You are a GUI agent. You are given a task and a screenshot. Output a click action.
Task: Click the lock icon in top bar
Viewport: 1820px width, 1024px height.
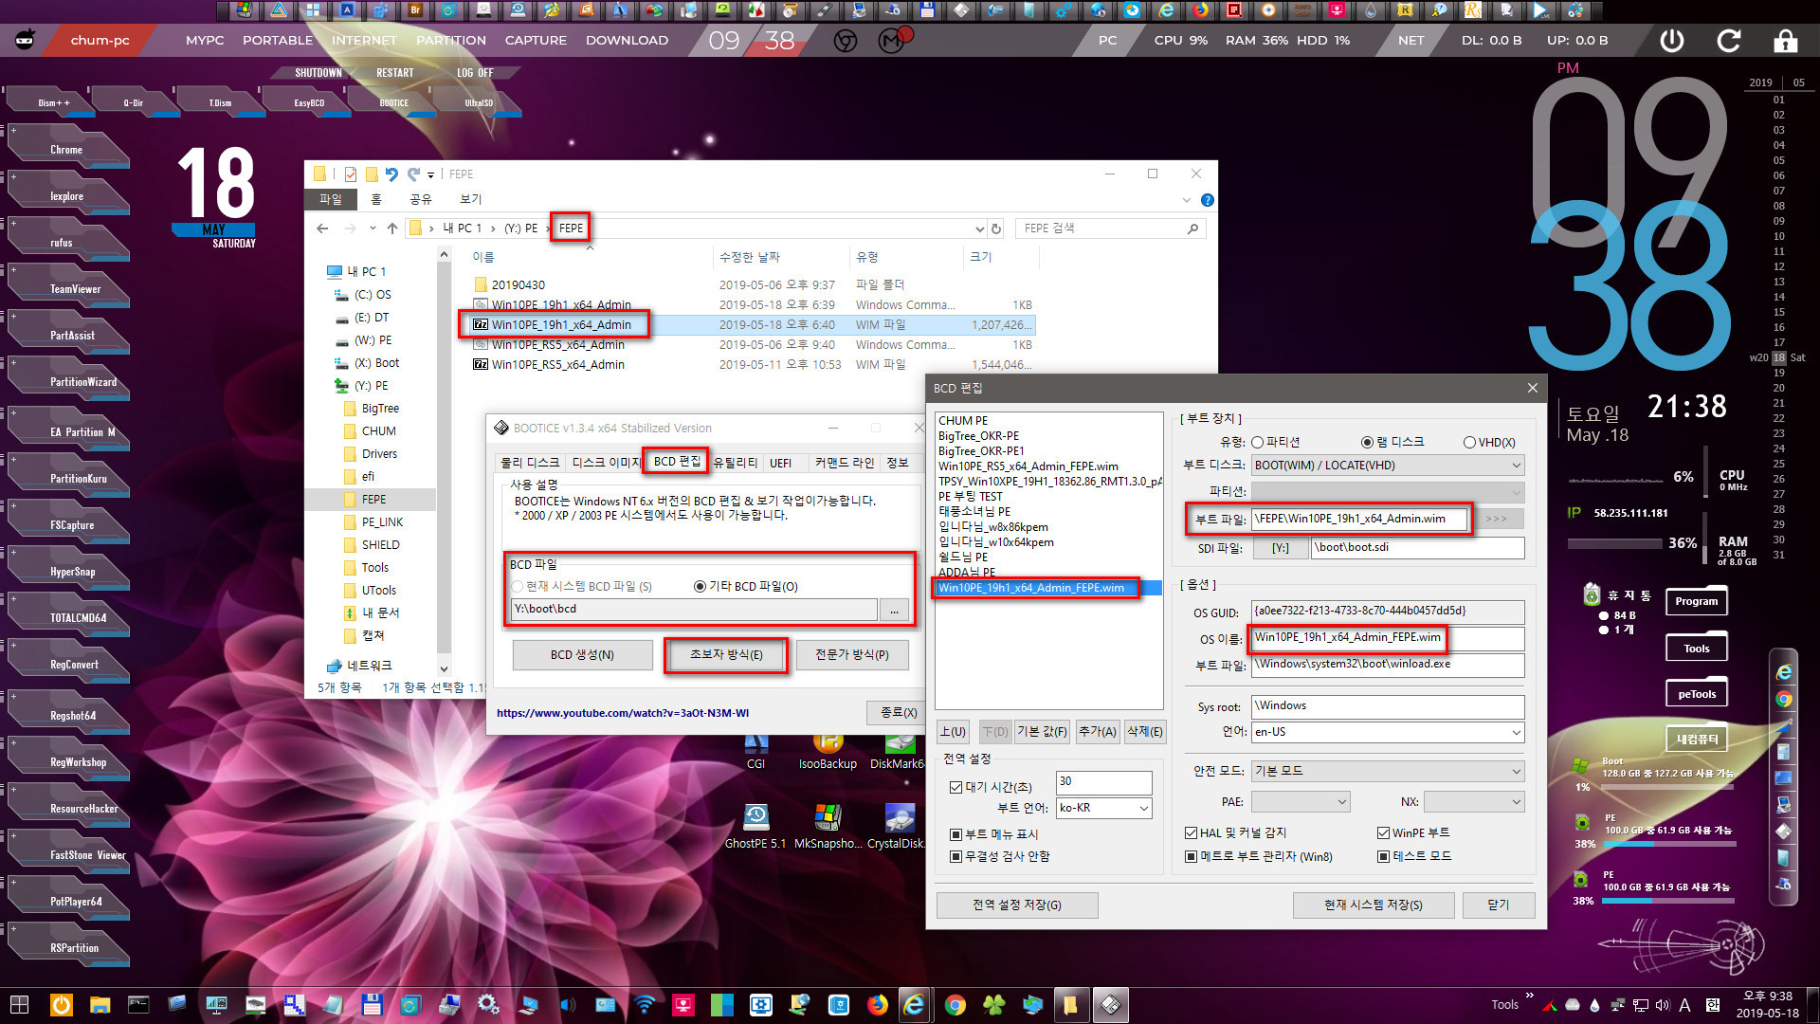click(x=1786, y=40)
